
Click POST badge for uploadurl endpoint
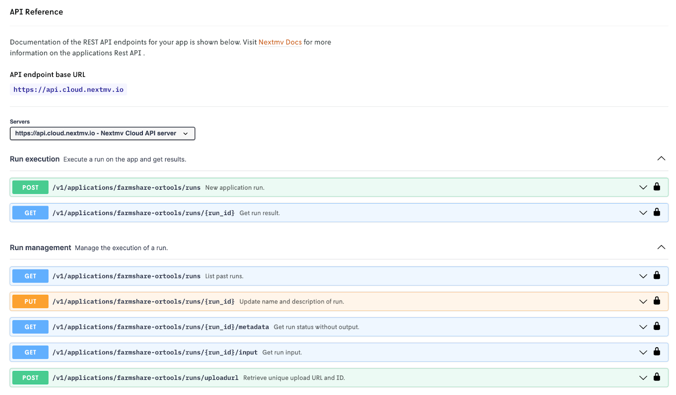(30, 378)
